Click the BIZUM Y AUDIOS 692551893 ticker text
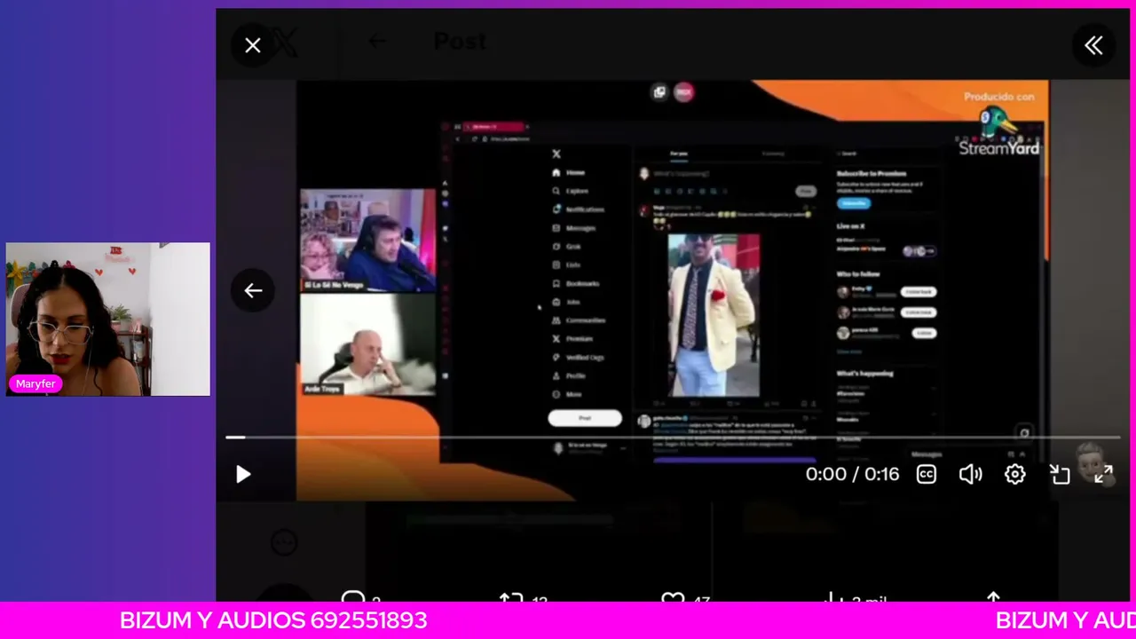Screen dimensions: 1136x639 coord(273,620)
